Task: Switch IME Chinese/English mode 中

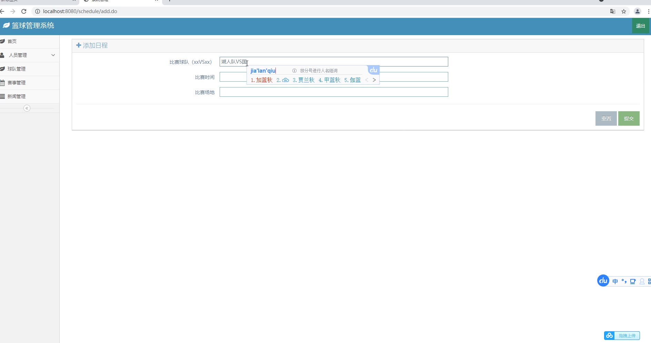Action: point(615,281)
